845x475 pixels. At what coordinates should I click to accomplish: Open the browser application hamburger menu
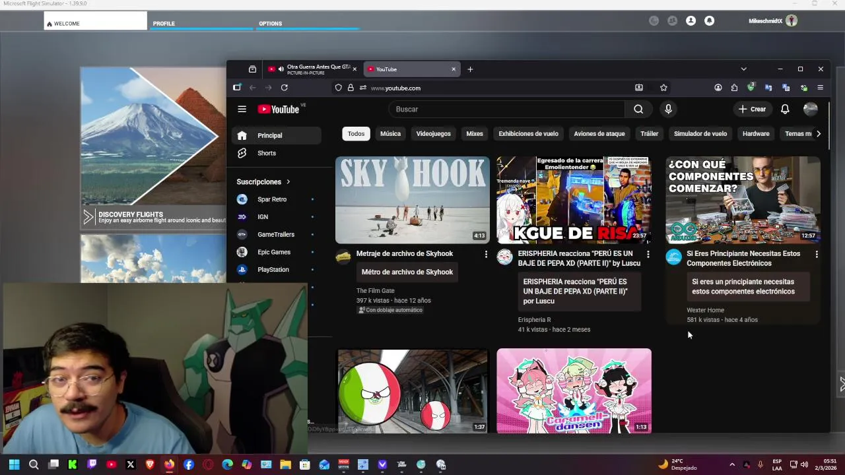click(821, 88)
